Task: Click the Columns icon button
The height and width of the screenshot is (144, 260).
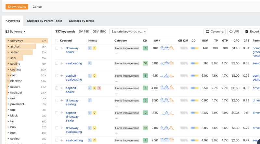Action: tap(214, 31)
